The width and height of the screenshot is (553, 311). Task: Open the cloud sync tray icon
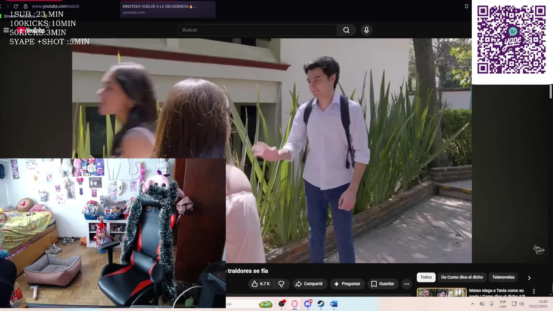pos(482,304)
